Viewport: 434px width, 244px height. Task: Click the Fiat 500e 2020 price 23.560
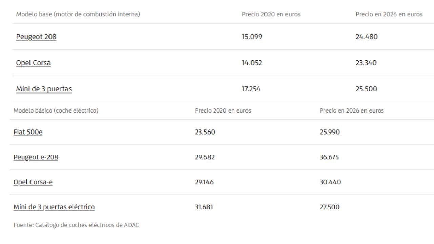pos(205,132)
